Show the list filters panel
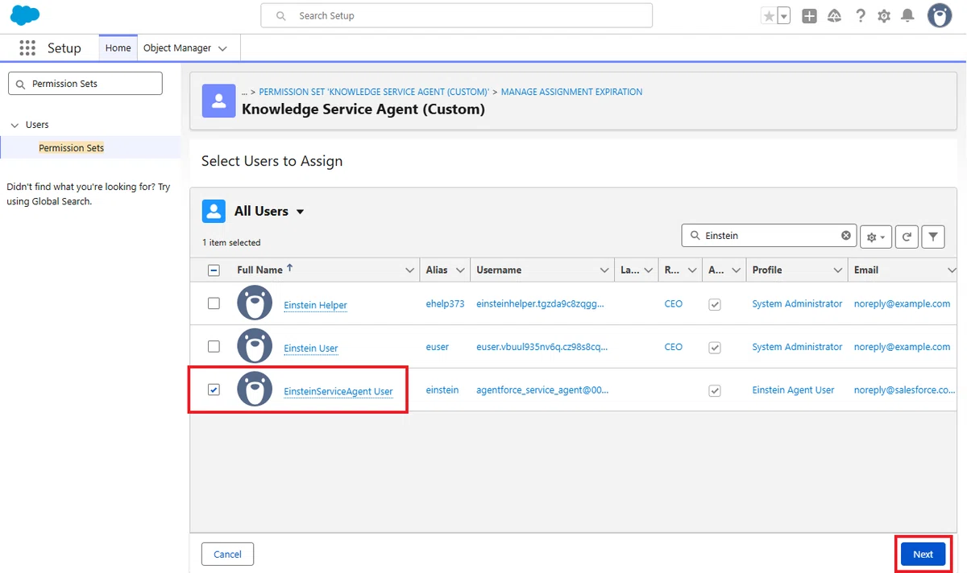Screen dimensions: 967x573 [932, 237]
